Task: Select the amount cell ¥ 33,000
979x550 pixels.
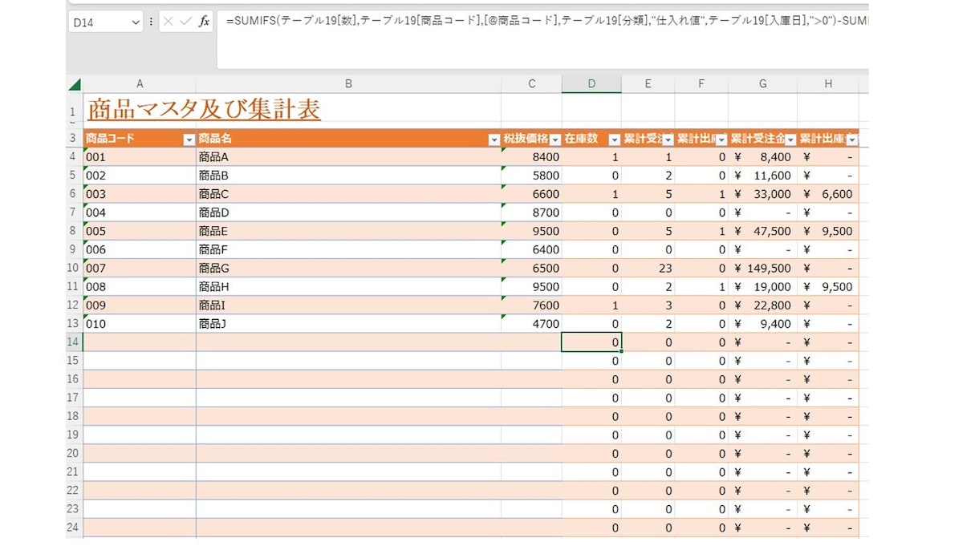Action: point(763,194)
